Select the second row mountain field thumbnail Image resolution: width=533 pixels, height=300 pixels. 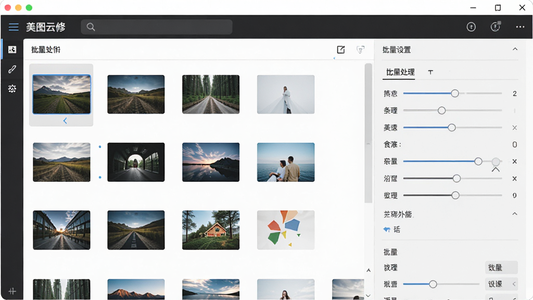61,162
